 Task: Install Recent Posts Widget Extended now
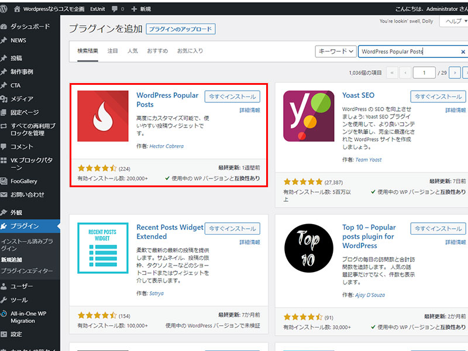[x=232, y=228]
